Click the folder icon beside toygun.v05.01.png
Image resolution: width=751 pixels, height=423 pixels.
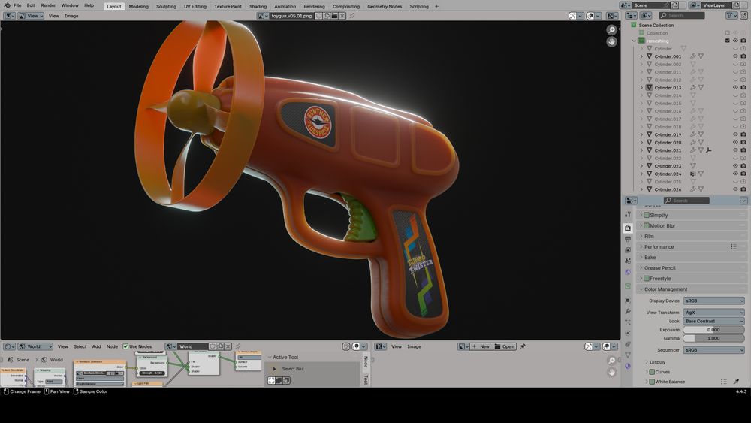pyautogui.click(x=334, y=16)
